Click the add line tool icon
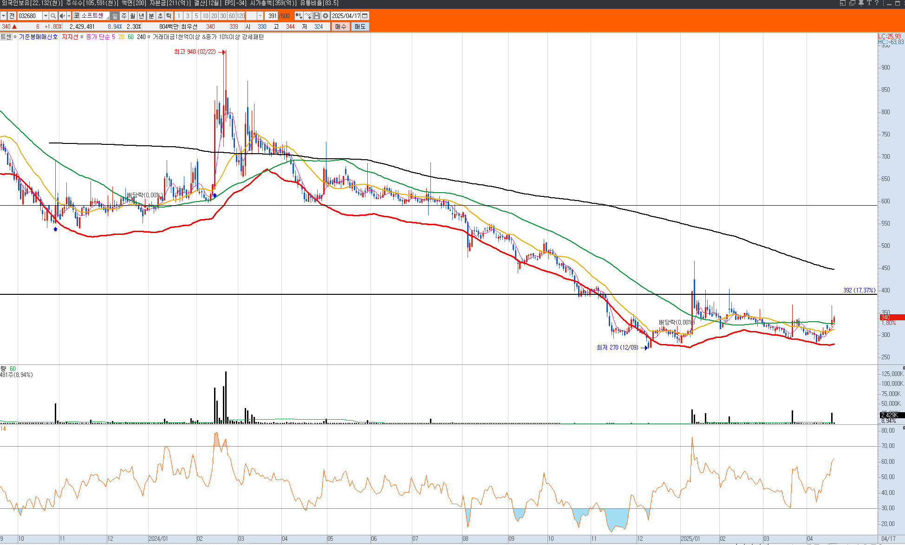This screenshot has width=905, height=545. [x=308, y=16]
